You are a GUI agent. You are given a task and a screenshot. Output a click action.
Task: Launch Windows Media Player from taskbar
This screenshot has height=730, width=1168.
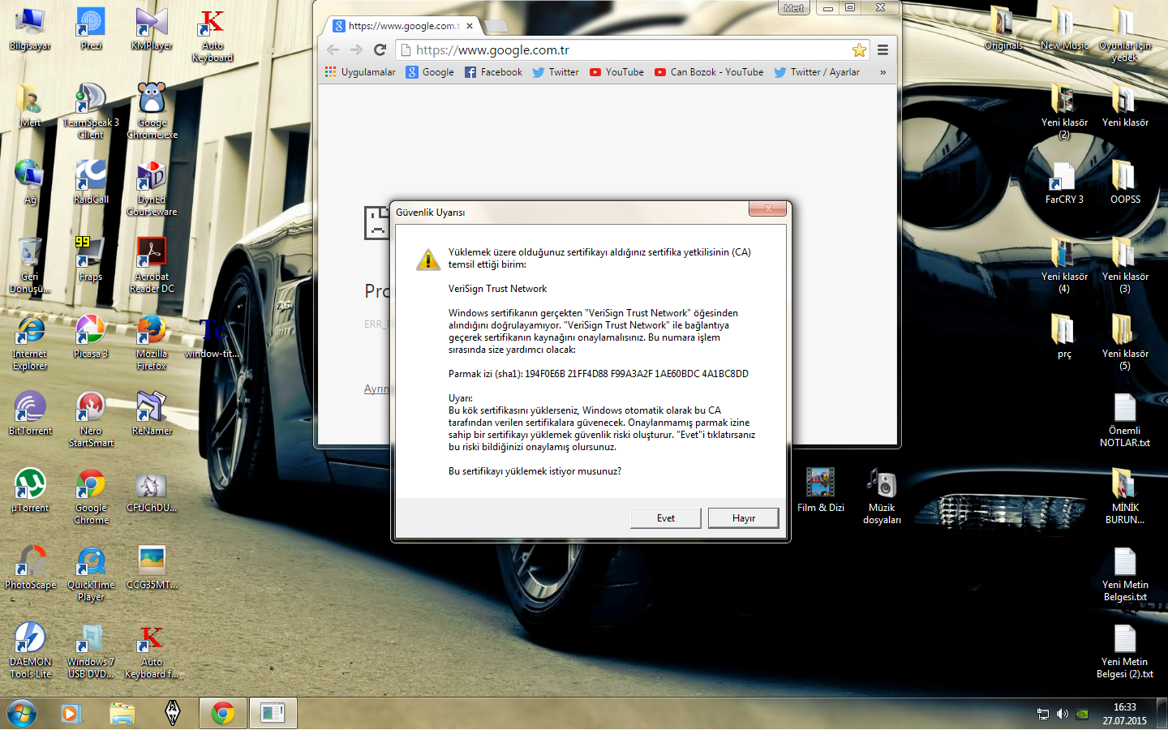coord(71,714)
